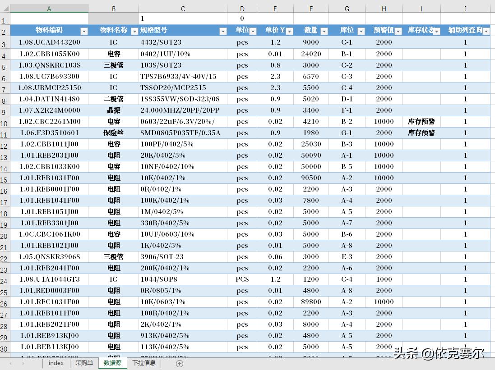This screenshot has height=370, width=495.
Task: Switch to the index sheet tab
Action: point(56,363)
